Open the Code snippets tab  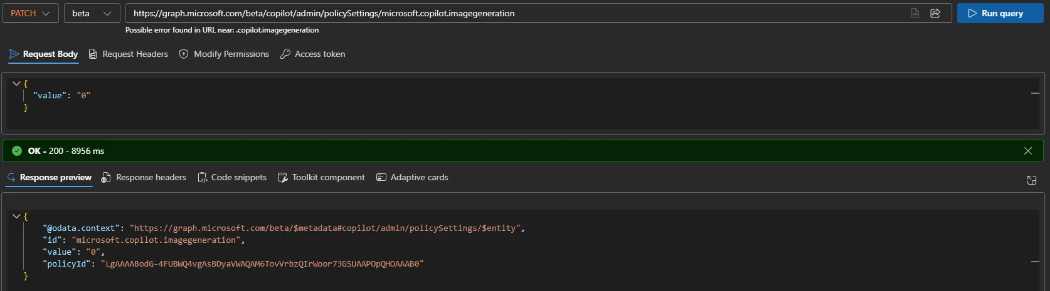[x=232, y=177]
